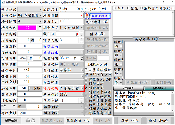Image resolution: width=175 pixels, height=125 pixels.
Task: Open the 調劑方式 dropdown list
Action: click(x=82, y=27)
